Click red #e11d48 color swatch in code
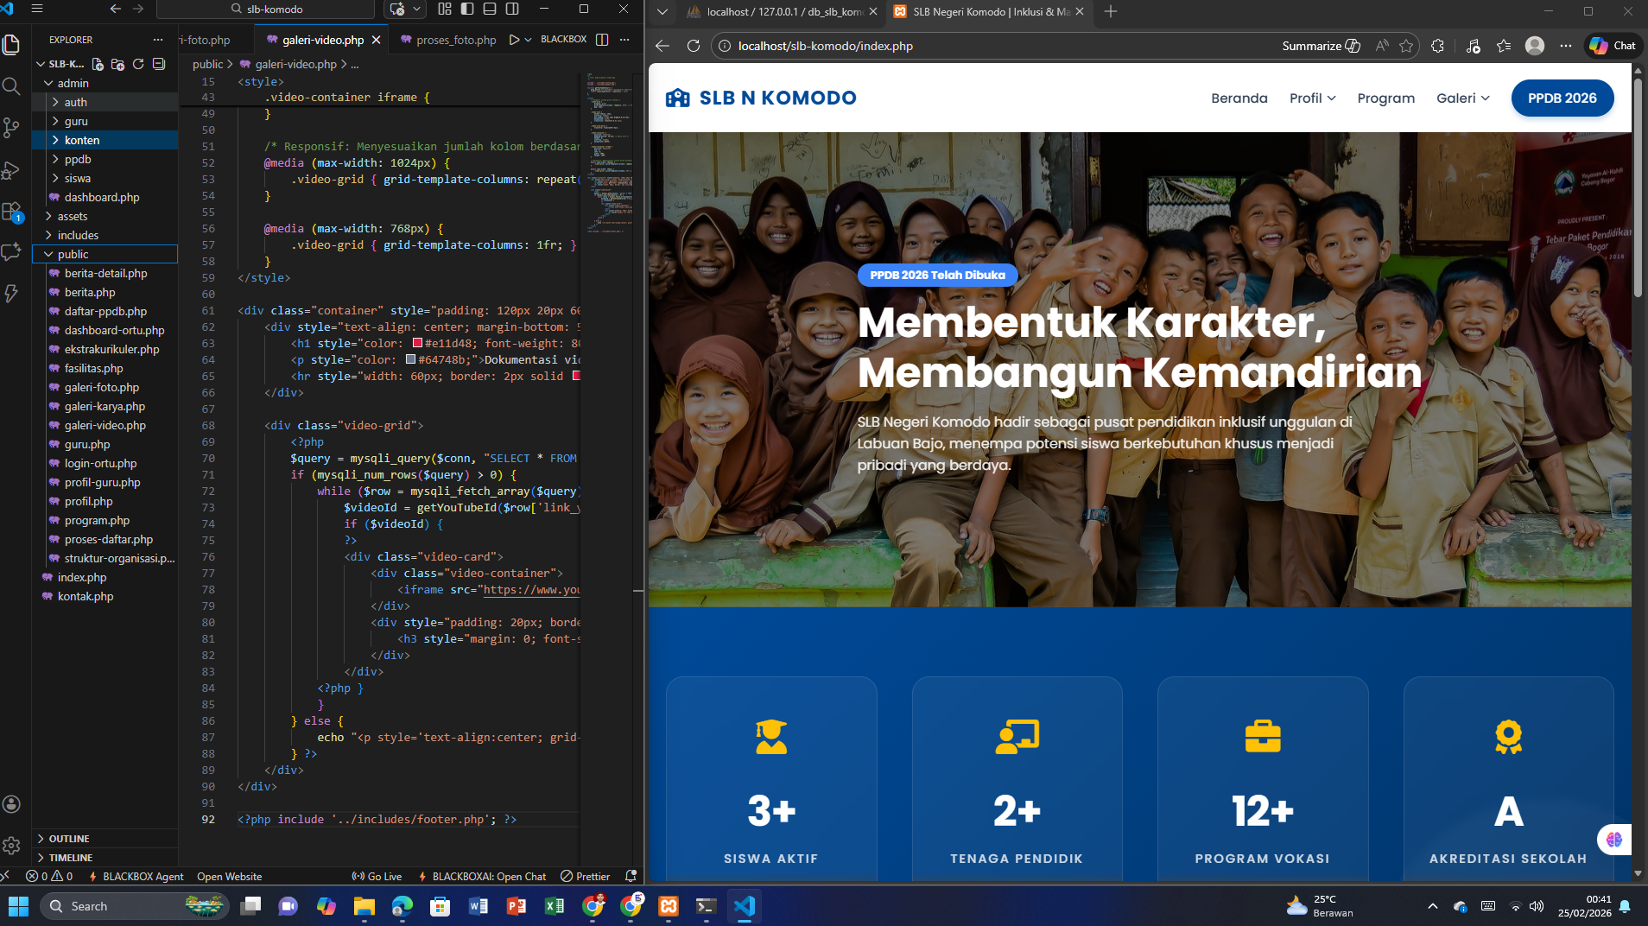 tap(418, 343)
